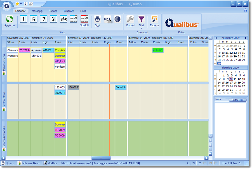252x169 pixels.
Task: Open Opzioni wrench settings
Action: coord(130,19)
